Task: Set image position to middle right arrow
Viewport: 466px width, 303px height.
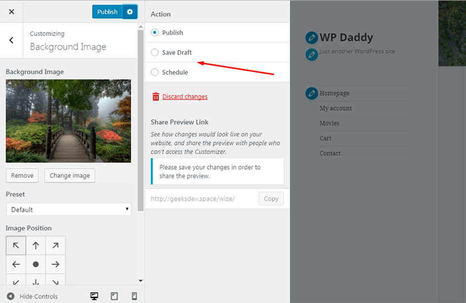Action: click(x=56, y=264)
